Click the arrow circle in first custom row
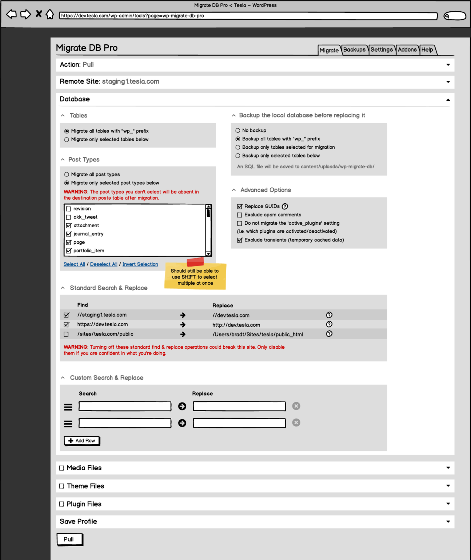Screen dimensions: 471x560 click(182, 406)
